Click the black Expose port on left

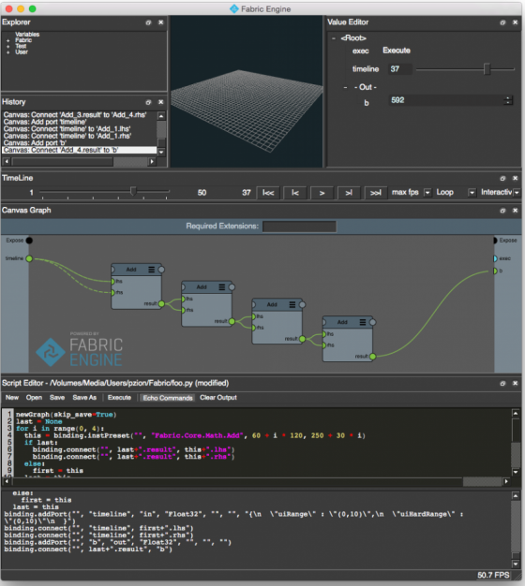tap(29, 241)
